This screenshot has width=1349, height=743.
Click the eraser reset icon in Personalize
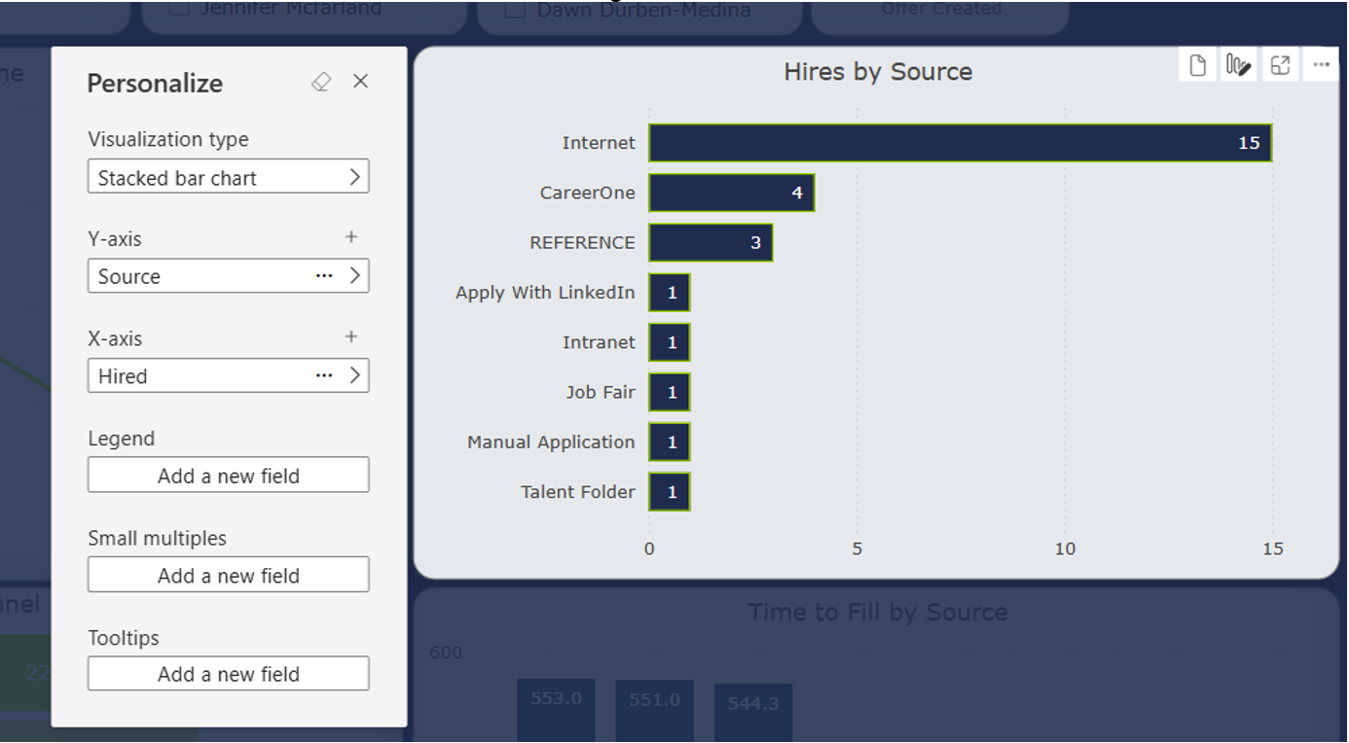point(321,83)
